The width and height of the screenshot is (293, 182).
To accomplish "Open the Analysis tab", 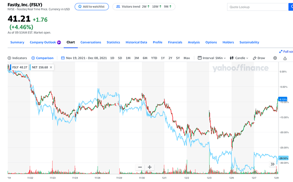I will [x=194, y=42].
